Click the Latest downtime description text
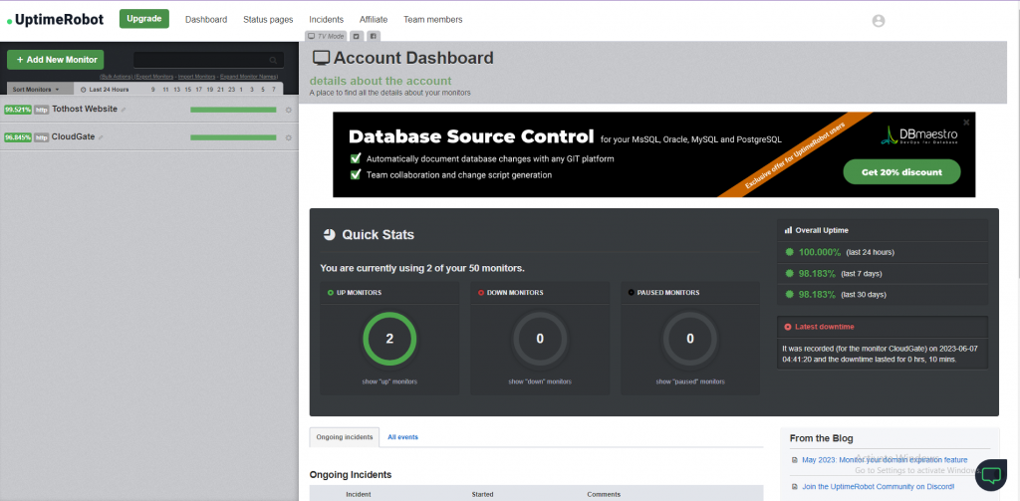 coord(881,354)
